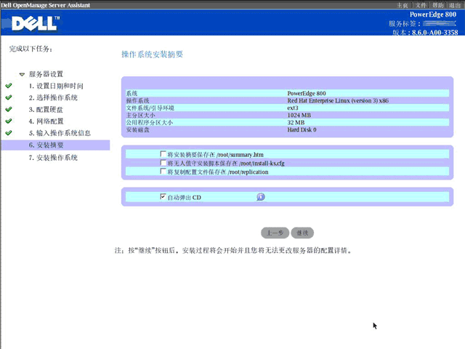
Task: Check the /root/install-ks.cfg script save option
Action: [163, 162]
